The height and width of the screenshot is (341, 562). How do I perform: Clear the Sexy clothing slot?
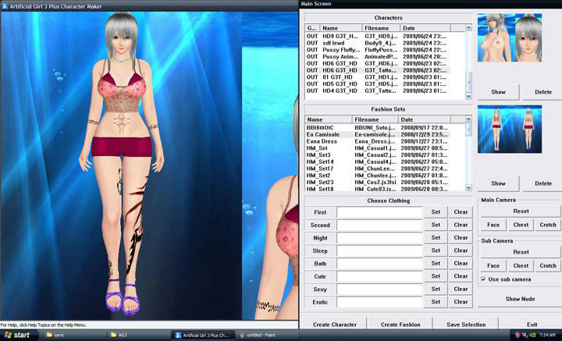[x=461, y=289]
